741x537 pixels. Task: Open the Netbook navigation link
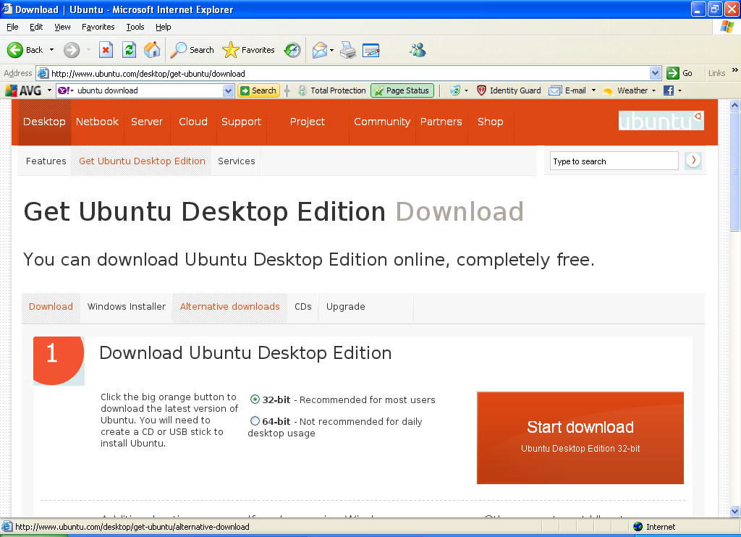click(97, 122)
